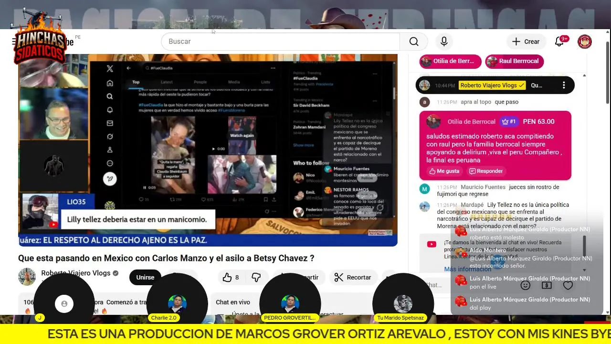
Task: Click the heart reaction icon in chat
Action: coord(568,285)
